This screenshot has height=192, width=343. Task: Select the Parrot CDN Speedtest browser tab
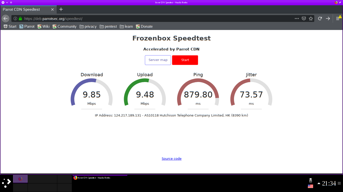(28, 9)
